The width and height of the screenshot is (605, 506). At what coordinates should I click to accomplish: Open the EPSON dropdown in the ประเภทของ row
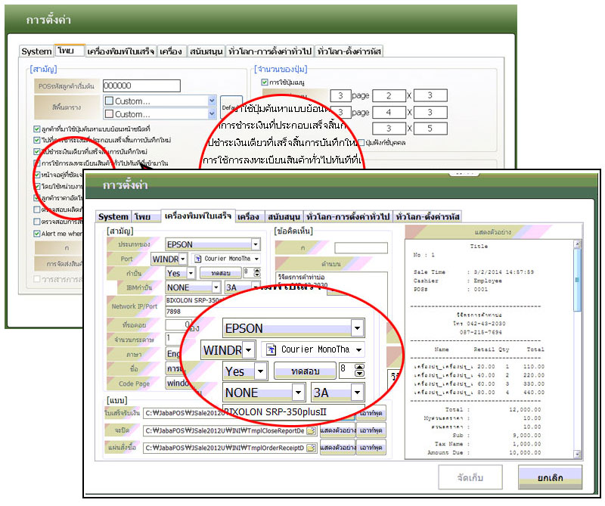click(x=256, y=244)
